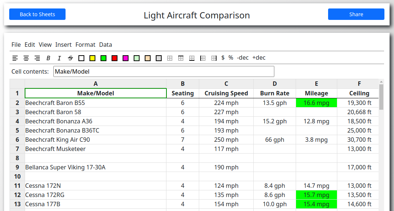Open the Format menu

[x=85, y=45]
